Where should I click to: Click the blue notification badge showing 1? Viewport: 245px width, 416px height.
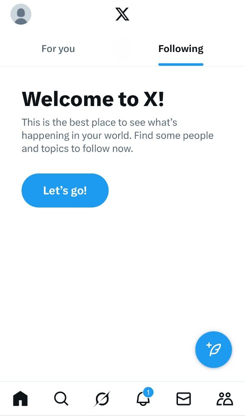(148, 392)
